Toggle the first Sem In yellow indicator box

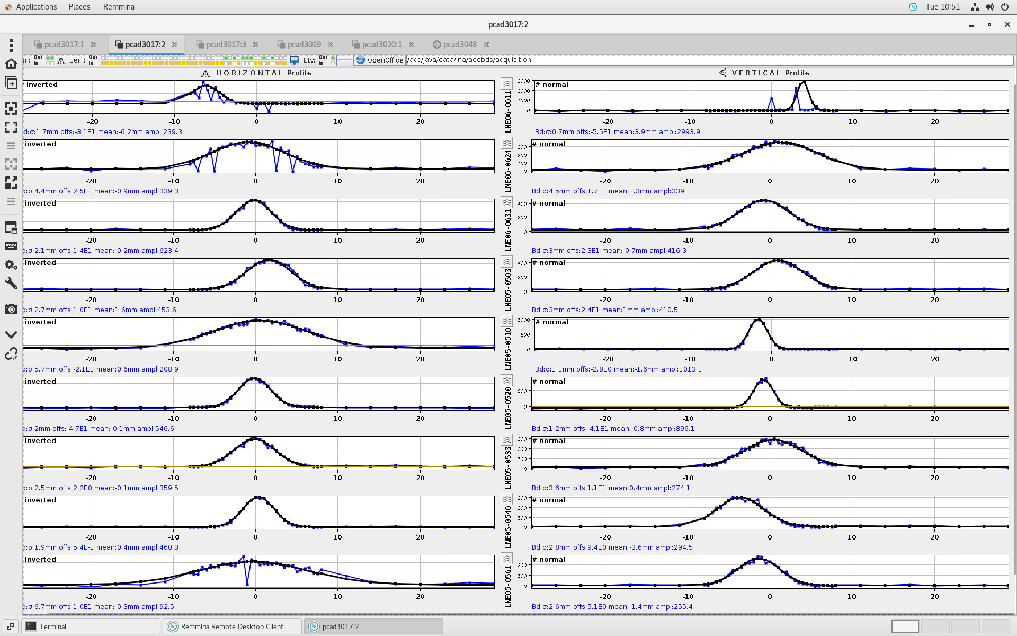pyautogui.click(x=103, y=63)
